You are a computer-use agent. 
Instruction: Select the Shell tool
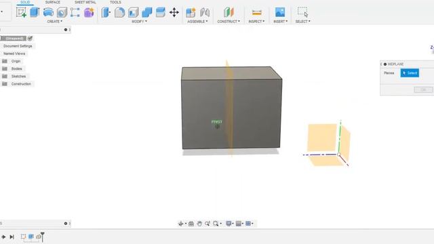pos(134,12)
